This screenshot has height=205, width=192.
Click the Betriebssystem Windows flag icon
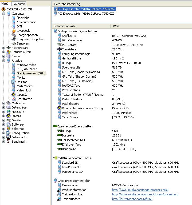(9, 52)
